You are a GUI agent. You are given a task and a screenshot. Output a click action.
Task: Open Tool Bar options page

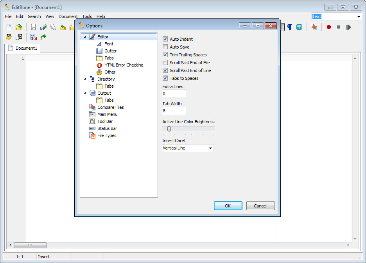pyautogui.click(x=105, y=121)
